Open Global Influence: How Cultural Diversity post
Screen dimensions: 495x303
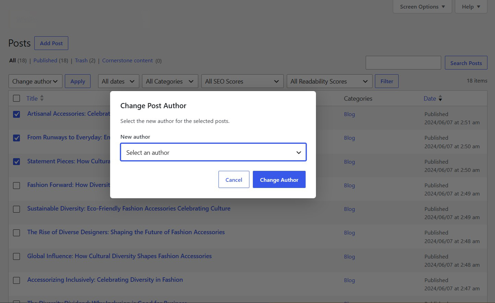point(119,256)
